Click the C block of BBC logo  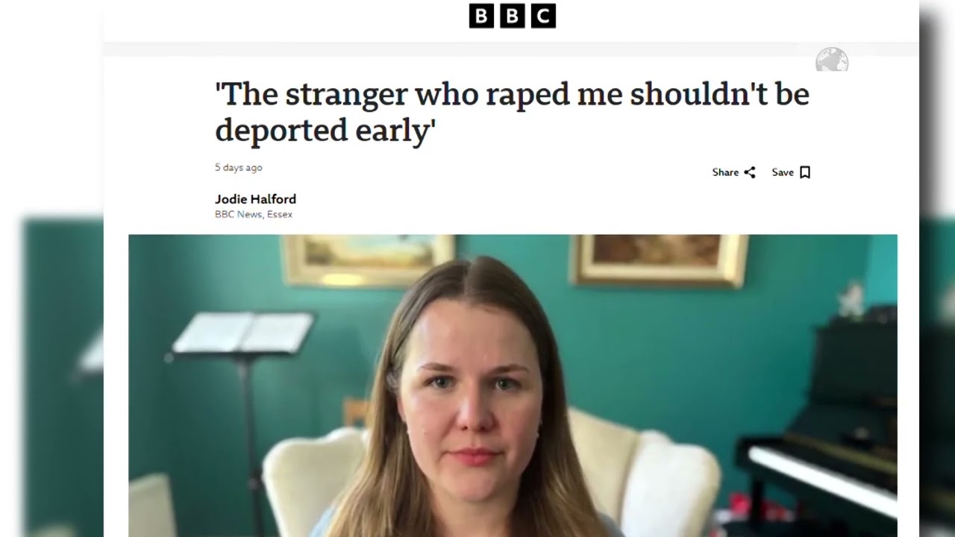pyautogui.click(x=543, y=16)
